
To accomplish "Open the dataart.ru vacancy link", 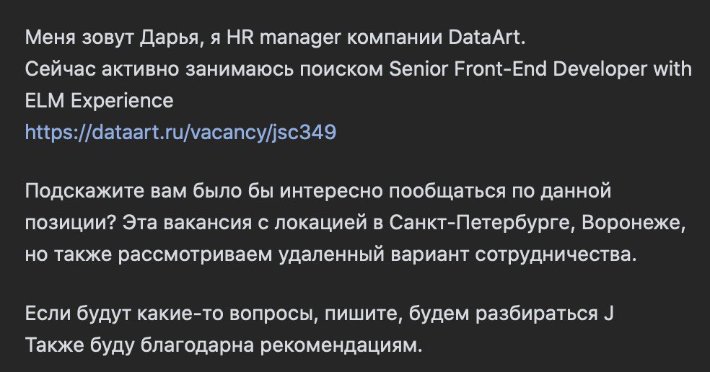I will [180, 133].
